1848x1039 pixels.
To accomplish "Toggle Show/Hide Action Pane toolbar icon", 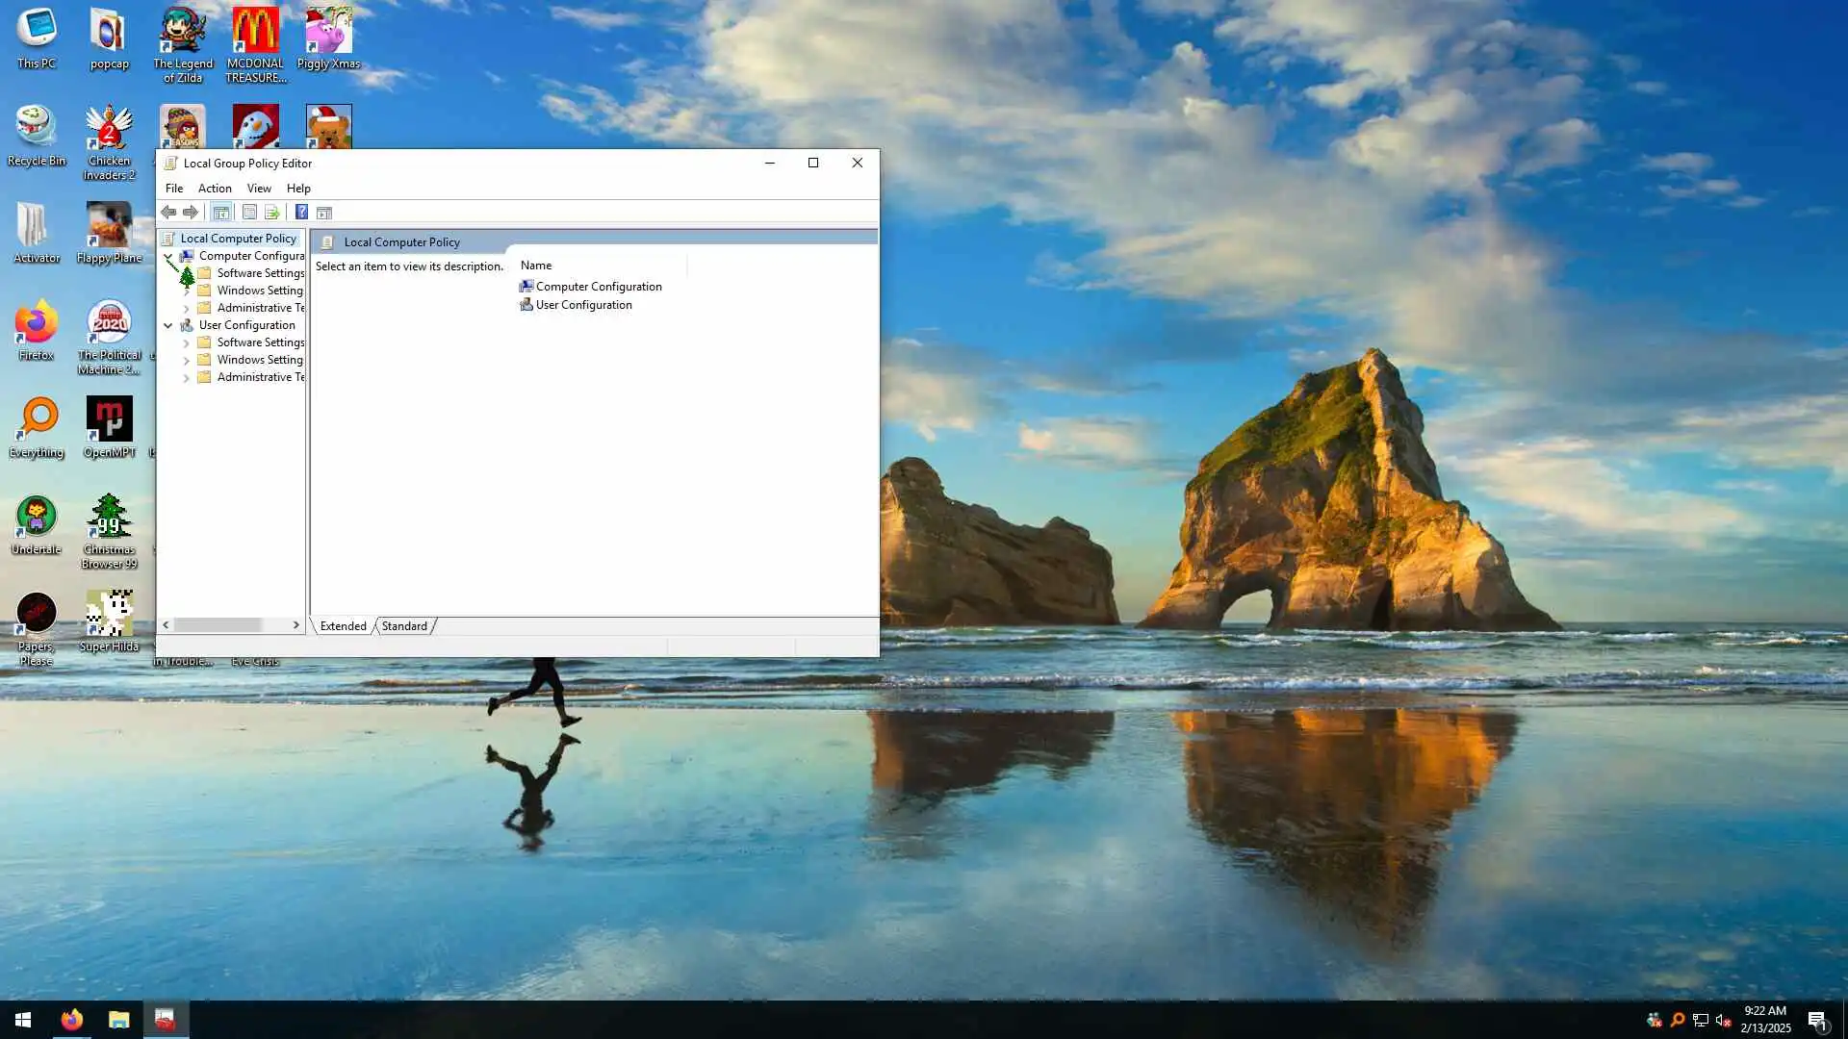I will point(324,213).
